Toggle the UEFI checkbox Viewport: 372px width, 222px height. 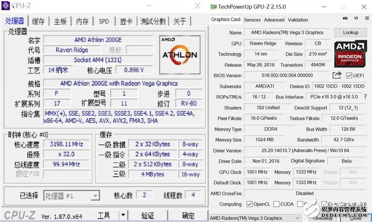[x=349, y=76]
